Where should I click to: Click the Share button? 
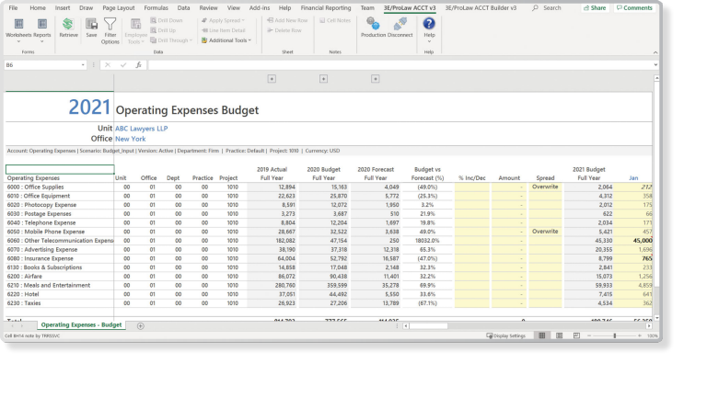coord(596,7)
